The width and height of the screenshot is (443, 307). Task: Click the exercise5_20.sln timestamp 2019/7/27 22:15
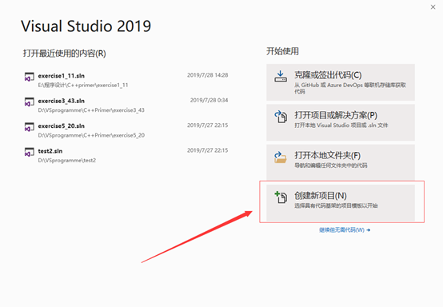(x=207, y=126)
